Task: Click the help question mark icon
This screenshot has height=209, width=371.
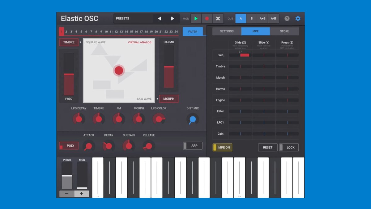Action: (287, 18)
